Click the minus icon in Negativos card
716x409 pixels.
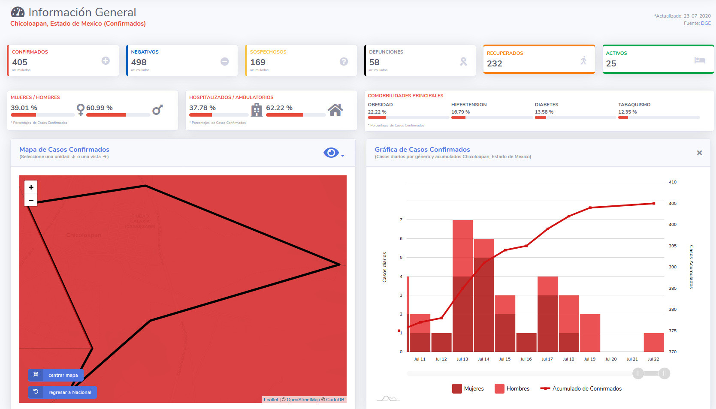point(224,62)
